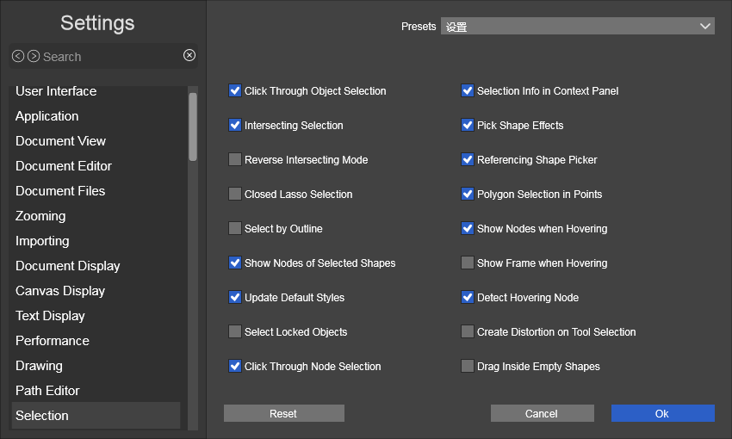Disable Click Through Object Selection checkbox
This screenshot has width=732, height=439.
point(235,90)
